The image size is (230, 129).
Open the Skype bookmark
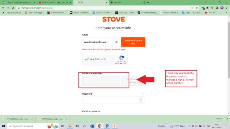(x=192, y=13)
